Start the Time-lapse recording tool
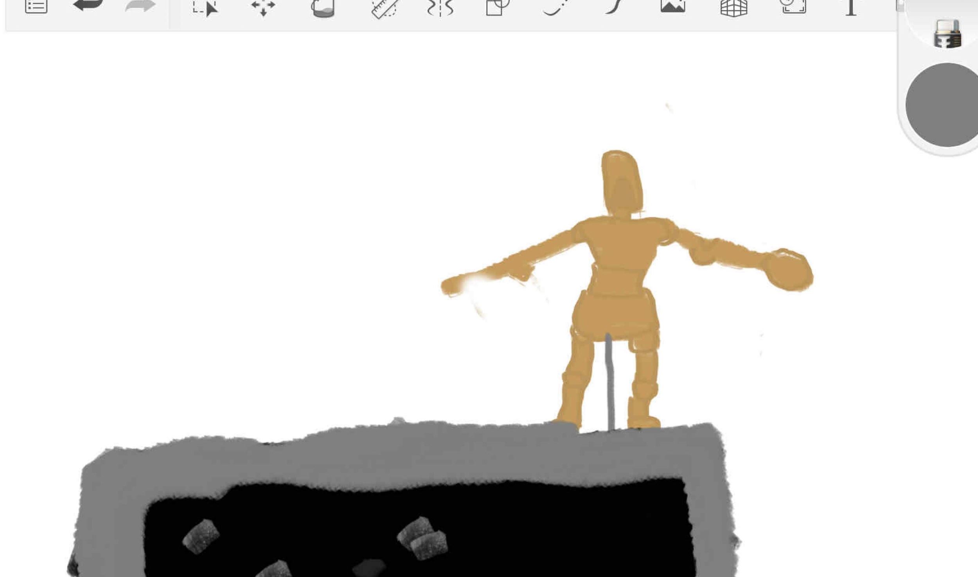This screenshot has width=978, height=577. (x=794, y=6)
